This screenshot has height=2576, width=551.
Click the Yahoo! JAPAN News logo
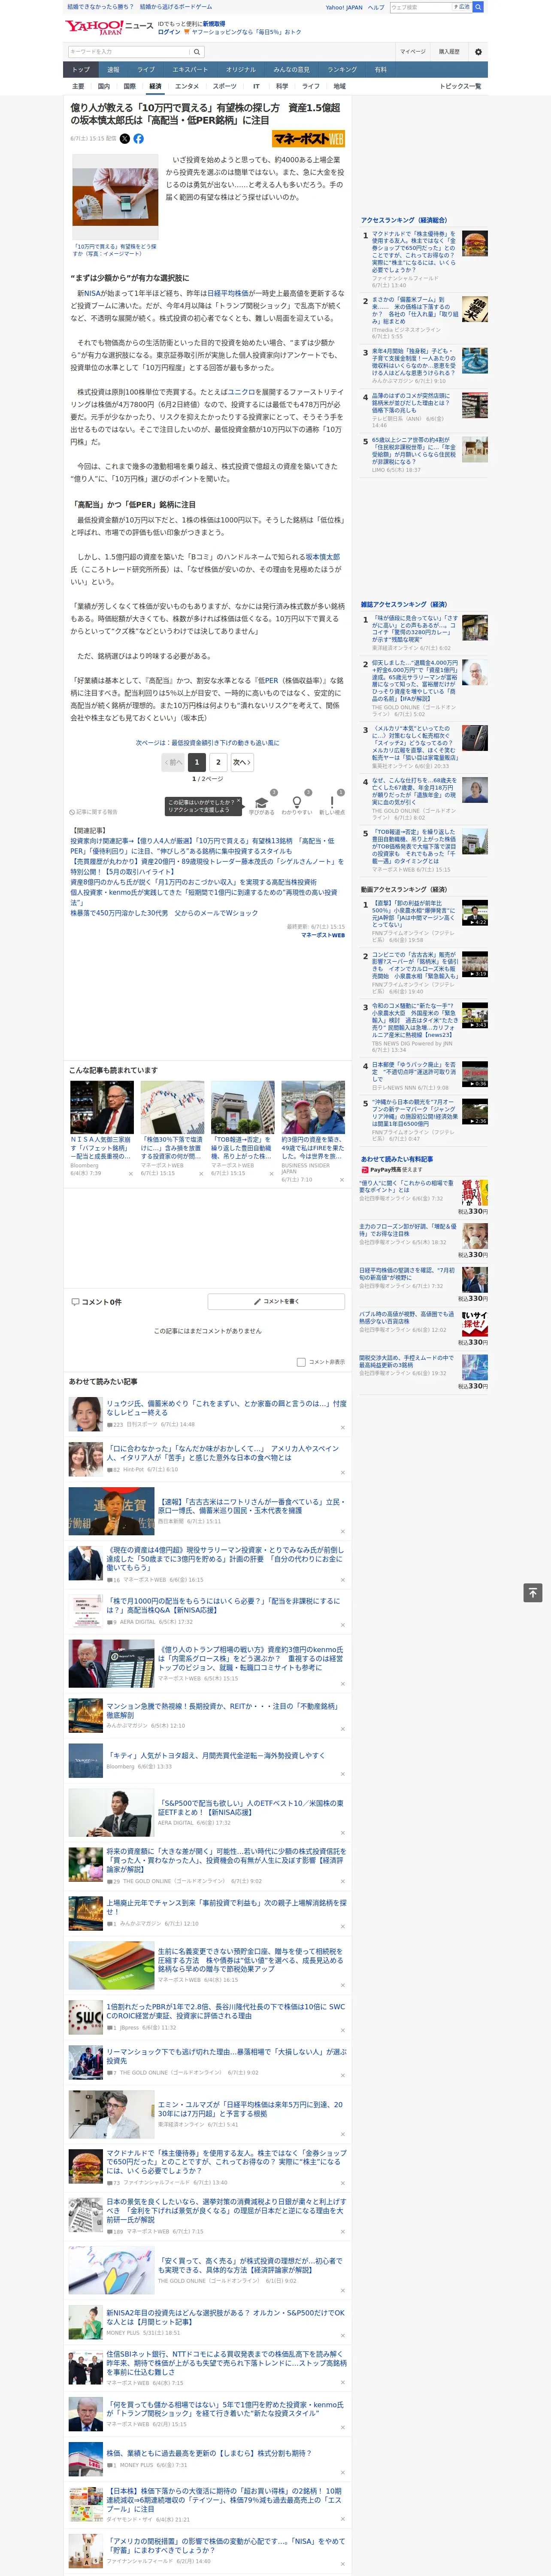click(109, 26)
